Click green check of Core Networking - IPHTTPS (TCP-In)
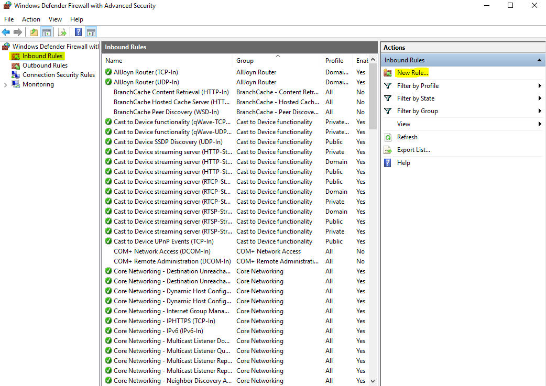 [108, 321]
